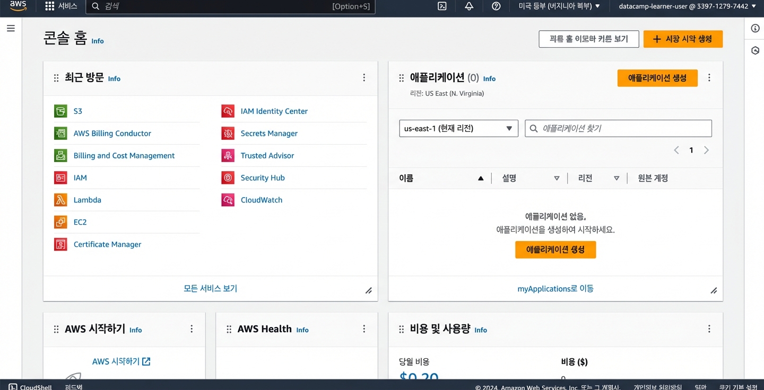Image resolution: width=764 pixels, height=390 pixels.
Task: Click the 원본 계정 column header
Action: point(653,179)
